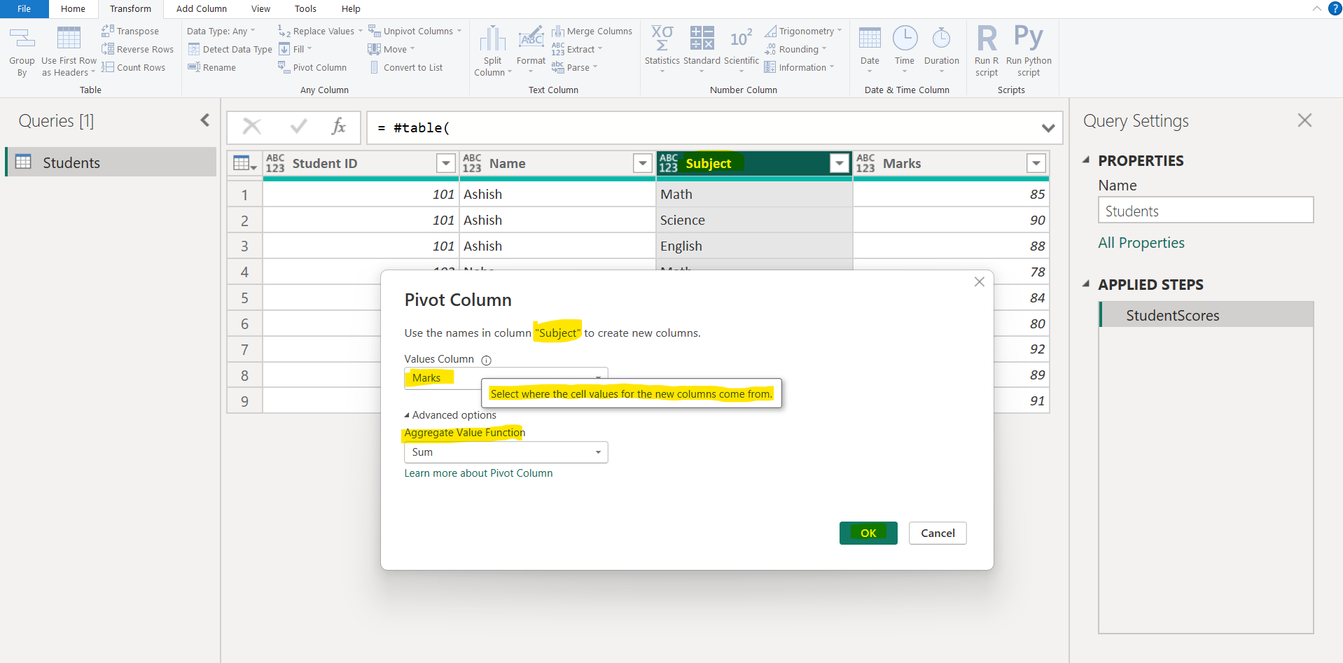Viewport: 1343px width, 663px height.
Task: Click the Transpose icon in ribbon
Action: (108, 31)
